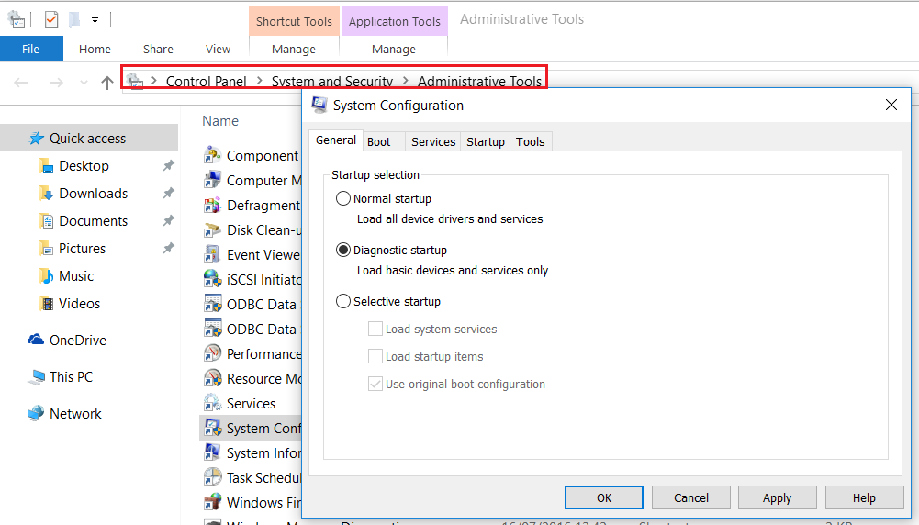Switch to the Services tab in System Configuration
The image size is (919, 525).
click(433, 141)
